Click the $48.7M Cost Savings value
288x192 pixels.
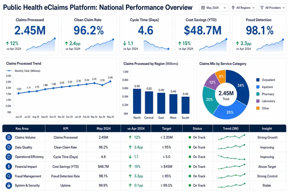coord(203,30)
